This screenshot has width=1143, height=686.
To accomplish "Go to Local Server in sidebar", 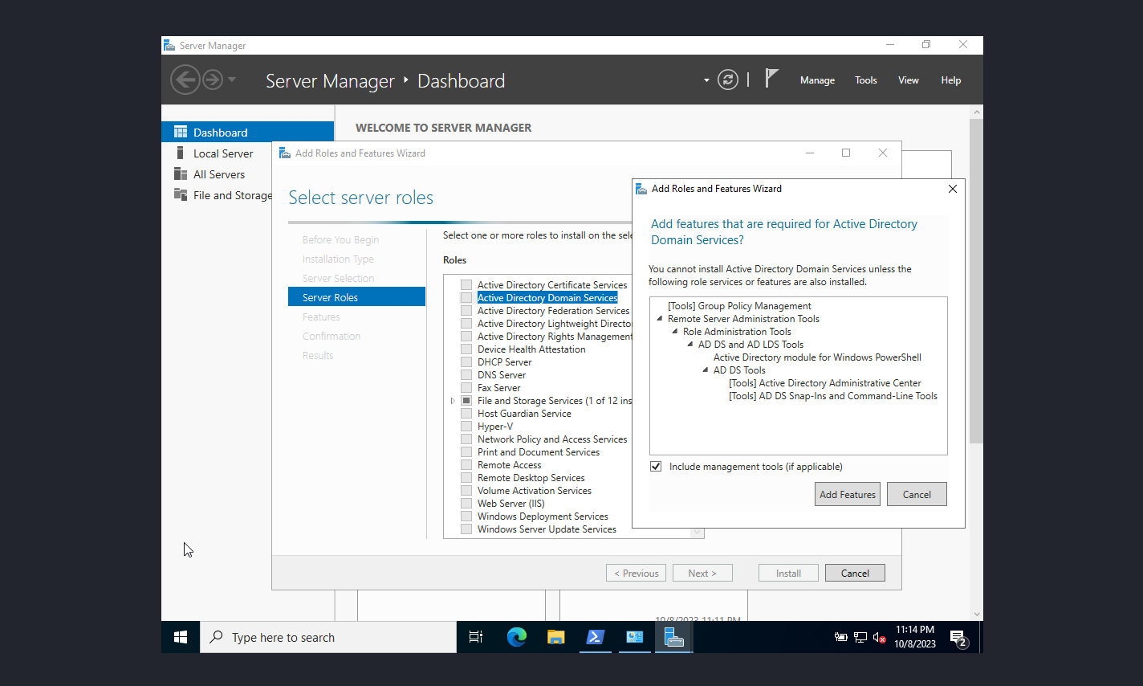I will pyautogui.click(x=222, y=153).
